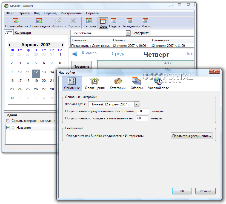Open the Вид menu
Image resolution: width=226 pixels, height=204 pixels.
(x=37, y=13)
